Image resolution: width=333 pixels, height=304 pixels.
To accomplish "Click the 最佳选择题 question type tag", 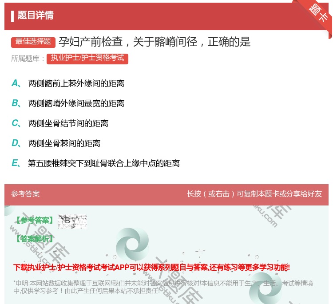I will [33, 42].
